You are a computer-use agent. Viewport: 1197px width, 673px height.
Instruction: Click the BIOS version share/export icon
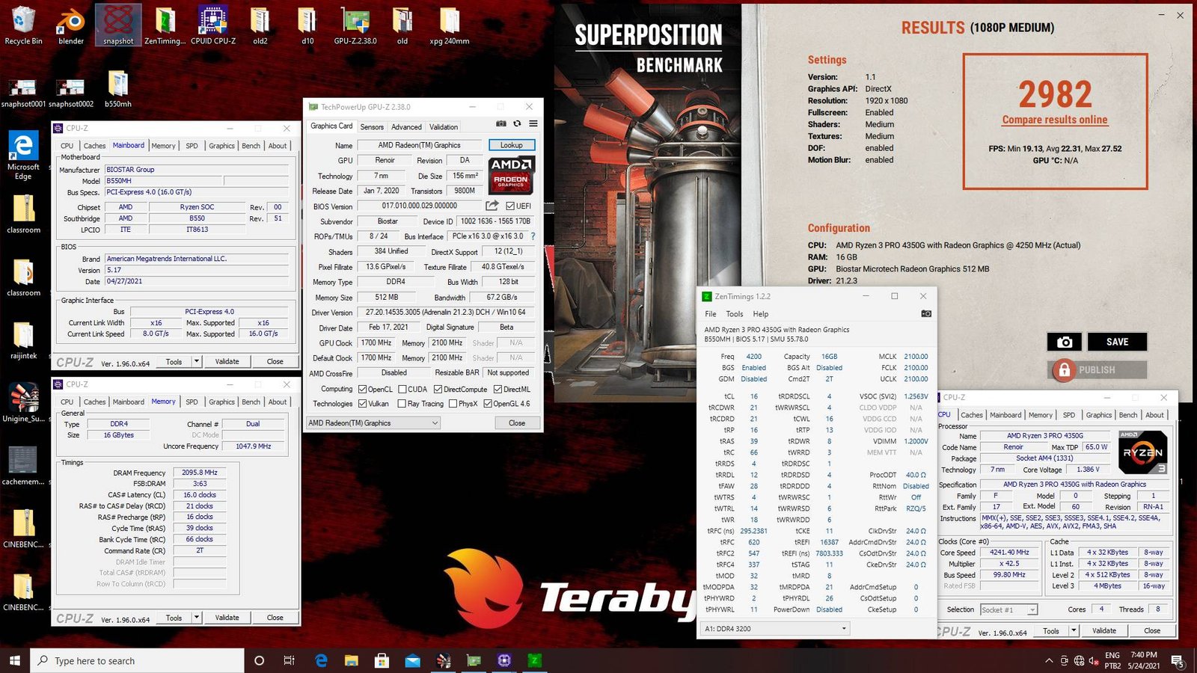(x=492, y=206)
